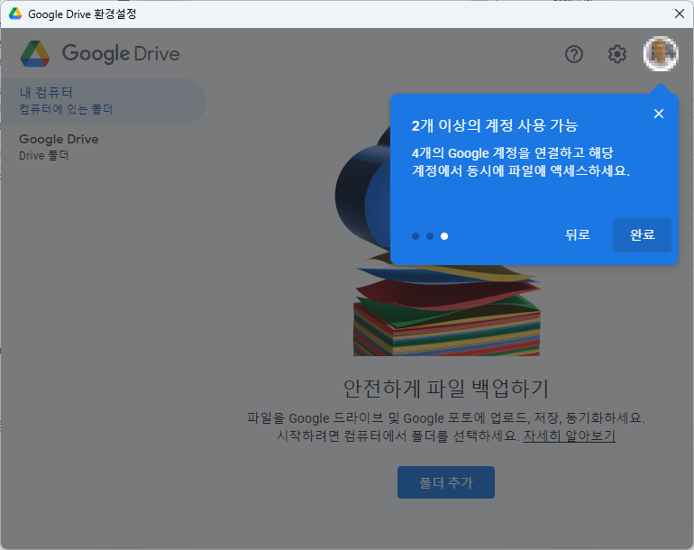Viewport: 694px width, 550px height.
Task: Open the Help question mark icon
Action: click(x=574, y=54)
